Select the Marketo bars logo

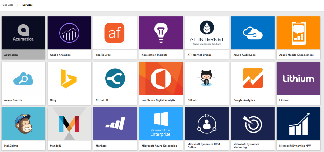coord(115,124)
